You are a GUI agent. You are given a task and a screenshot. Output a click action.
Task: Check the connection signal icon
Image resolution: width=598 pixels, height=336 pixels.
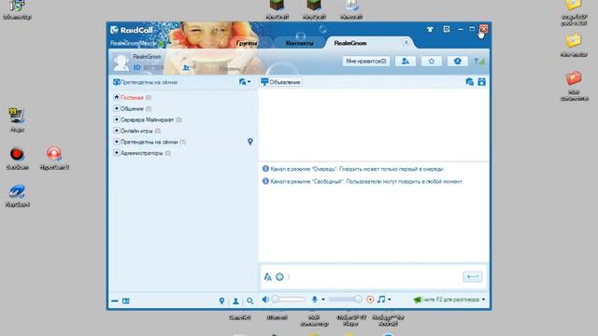point(479,62)
